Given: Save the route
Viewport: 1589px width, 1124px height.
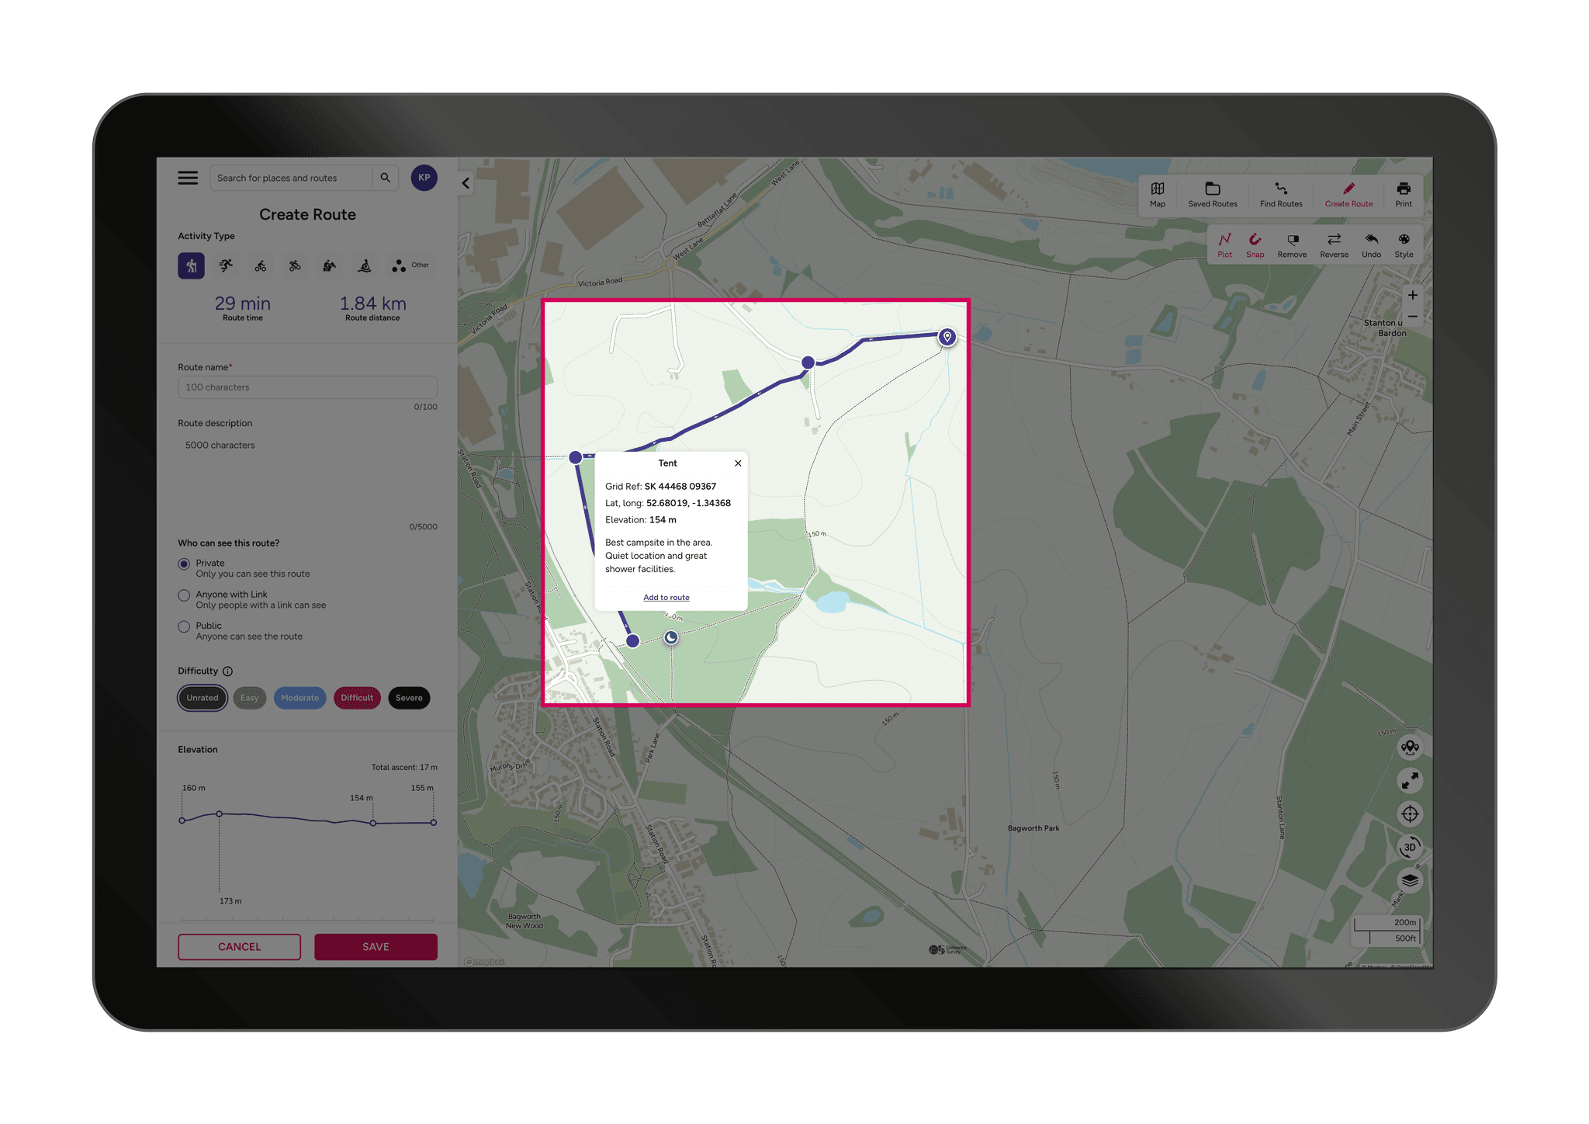Looking at the screenshot, I should [375, 946].
